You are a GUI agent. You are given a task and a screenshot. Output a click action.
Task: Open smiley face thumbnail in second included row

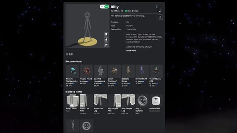tap(86, 126)
